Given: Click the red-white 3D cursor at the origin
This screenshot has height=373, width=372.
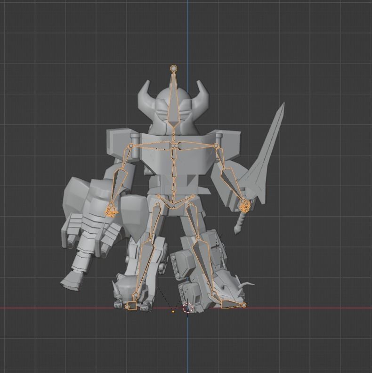Looking at the screenshot, I should click(187, 308).
